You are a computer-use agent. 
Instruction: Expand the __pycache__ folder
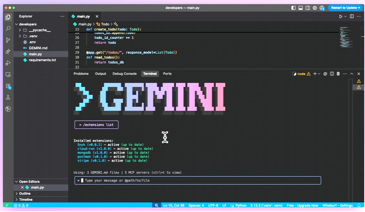click(41, 30)
